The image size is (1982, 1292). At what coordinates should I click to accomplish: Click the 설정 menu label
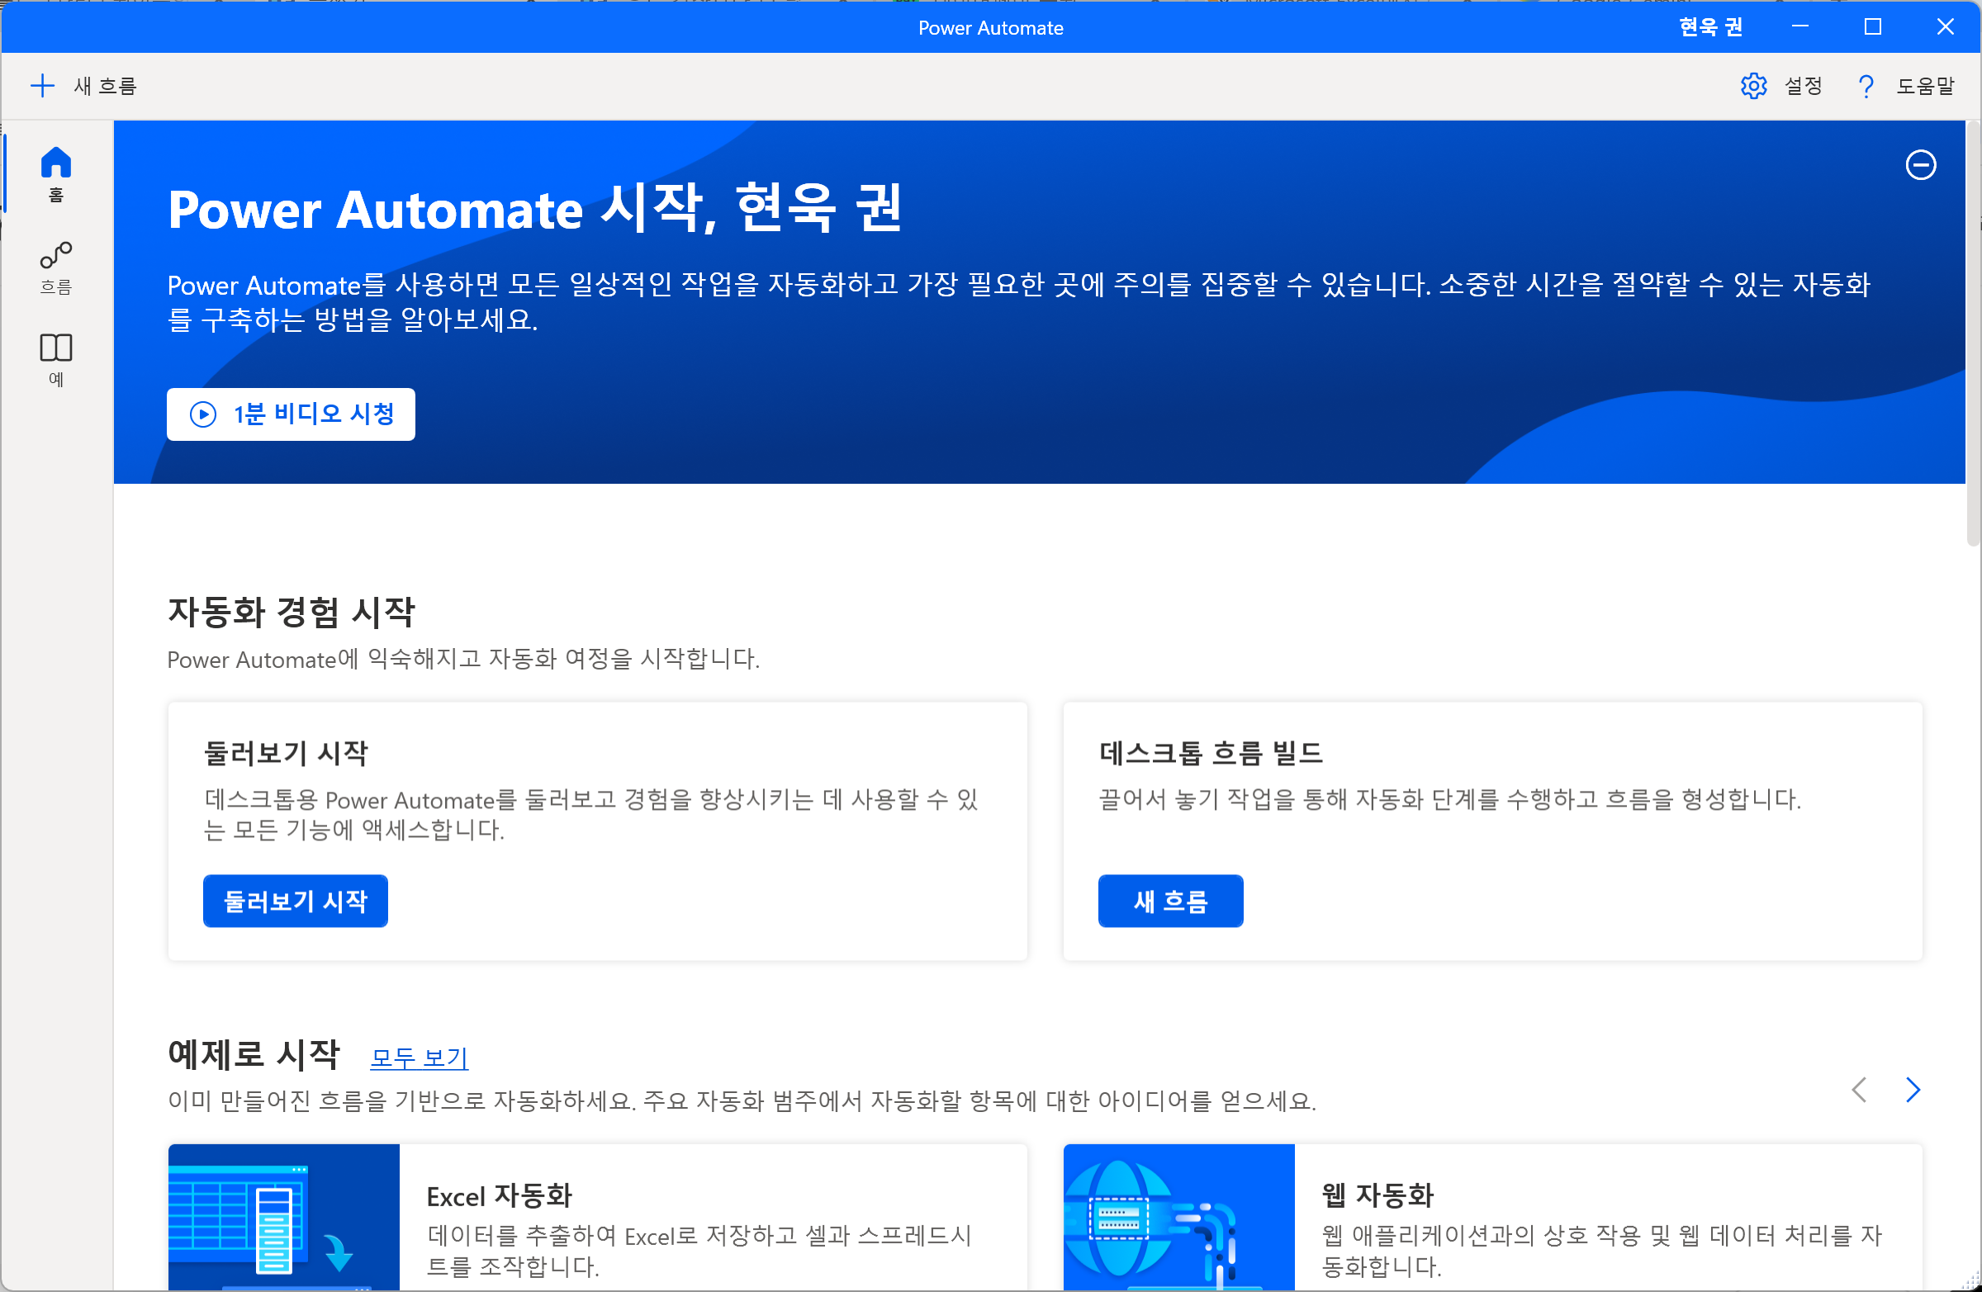[x=1803, y=86]
